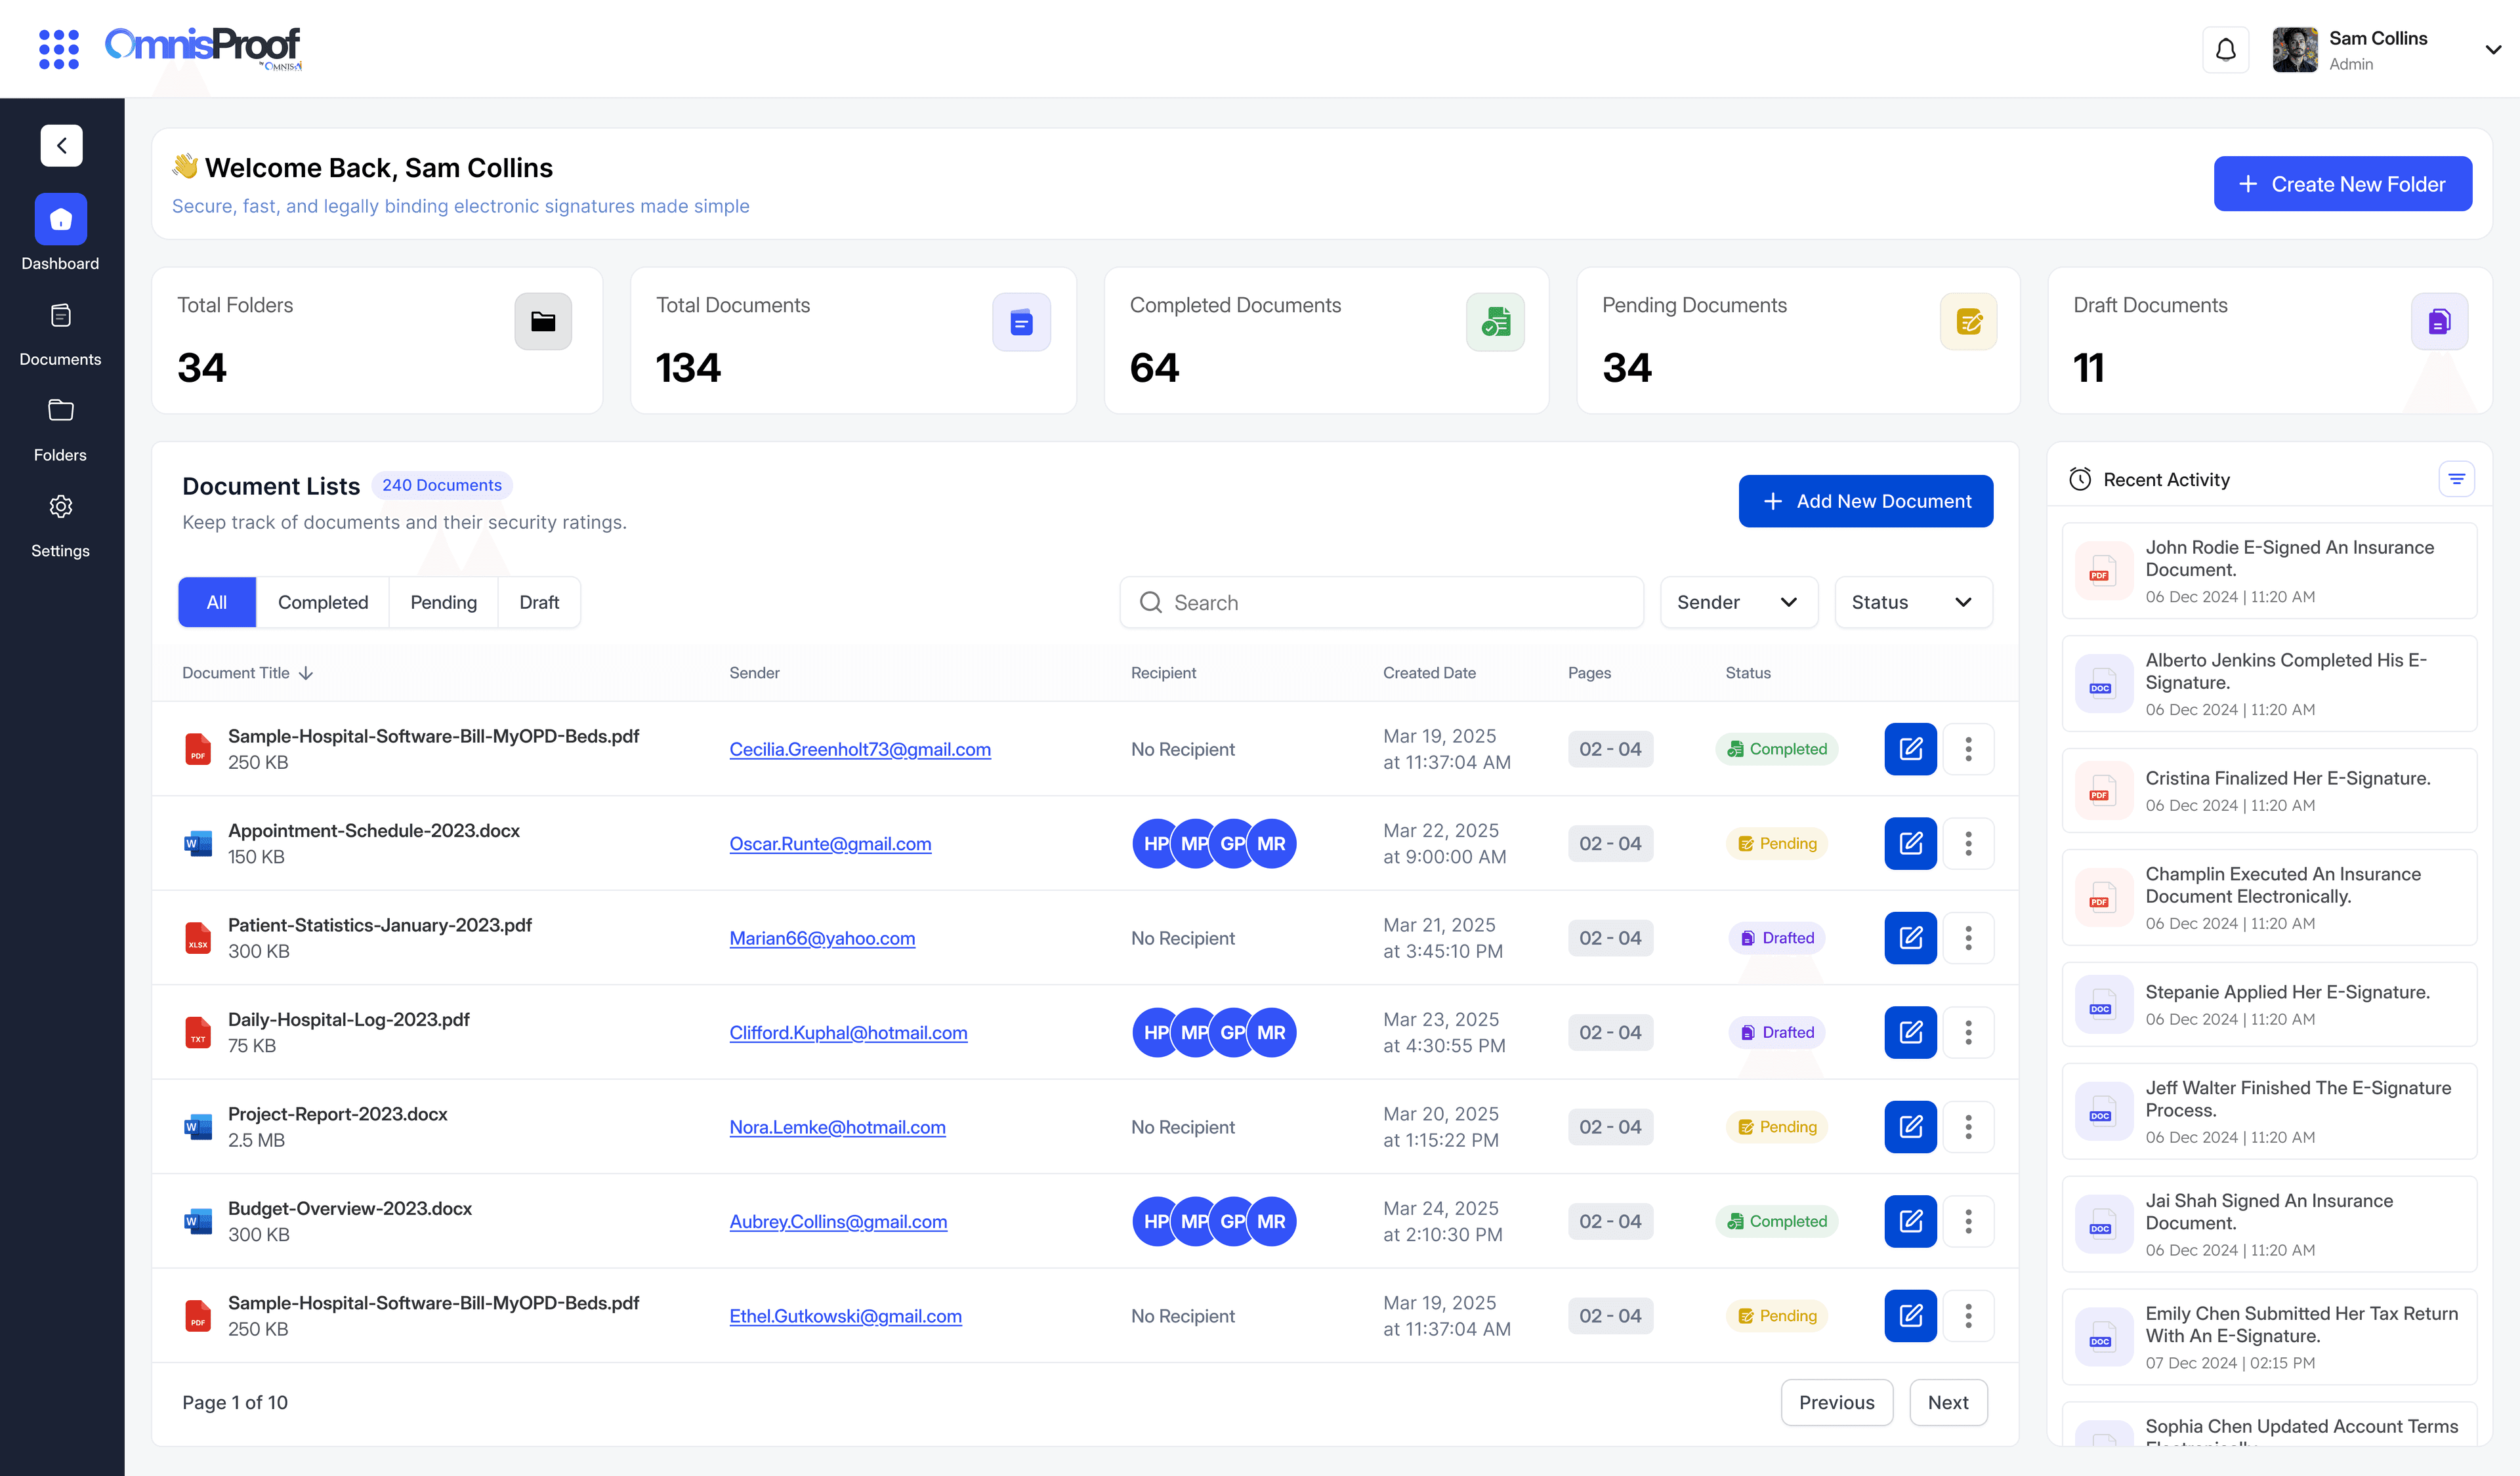Open the notifications bell
This screenshot has width=2520, height=1476.
[2225, 50]
